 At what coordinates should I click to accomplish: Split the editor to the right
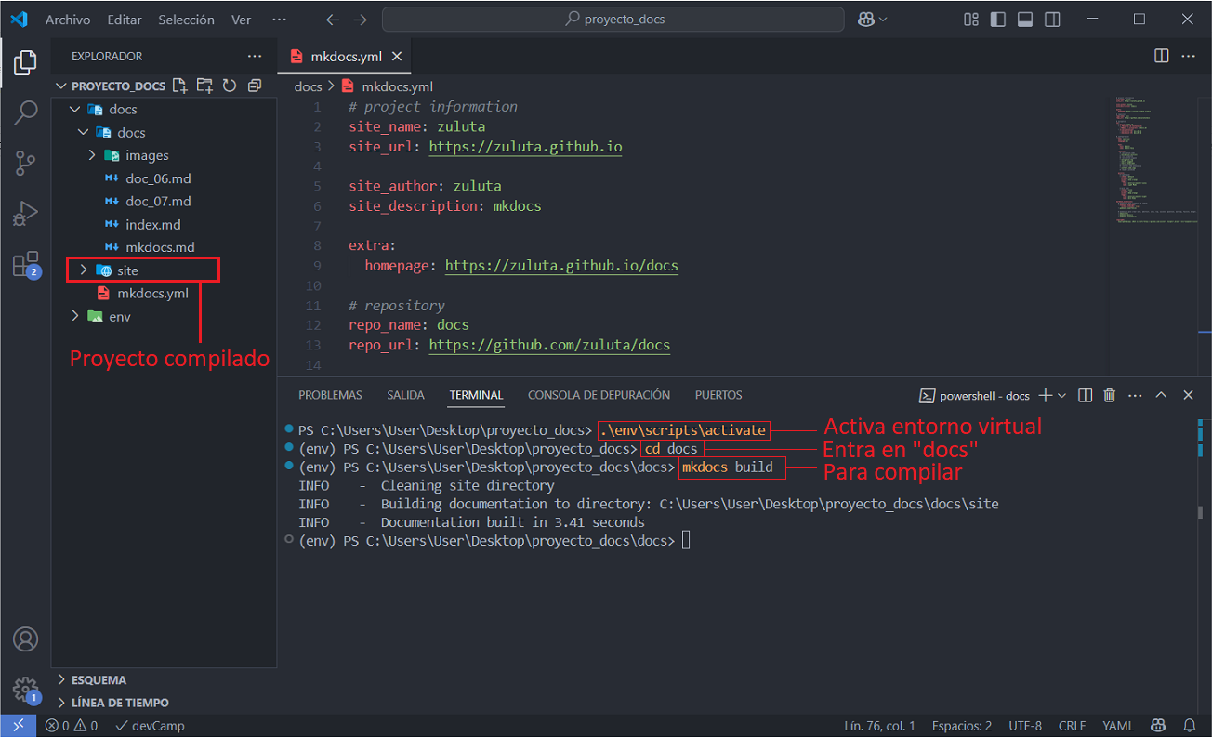[x=1161, y=56]
